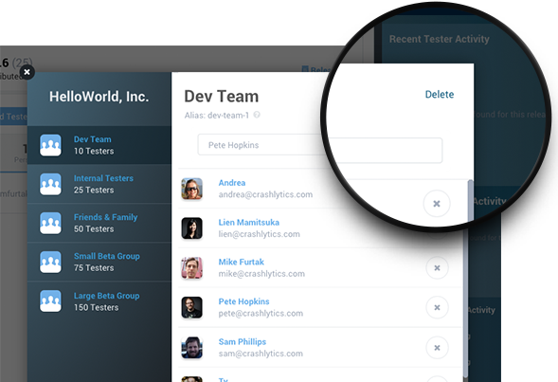Click sam@crashlytics.com email text
Screen dimensions: 558x382
tap(261, 354)
